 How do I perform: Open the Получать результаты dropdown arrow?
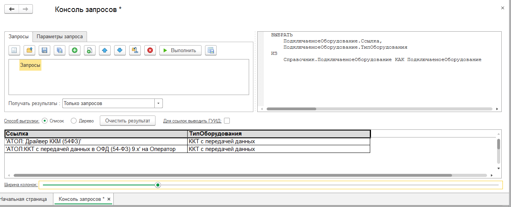(159, 103)
